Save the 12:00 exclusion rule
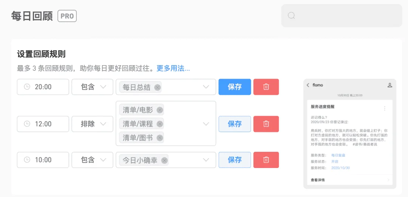This screenshot has height=197, width=408. (x=235, y=124)
